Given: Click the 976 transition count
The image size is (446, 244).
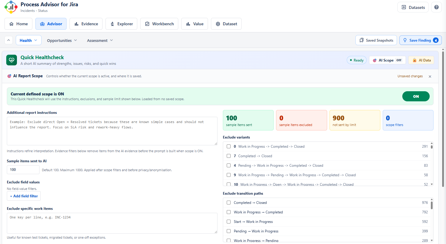Looking at the screenshot, I should pos(425,203).
